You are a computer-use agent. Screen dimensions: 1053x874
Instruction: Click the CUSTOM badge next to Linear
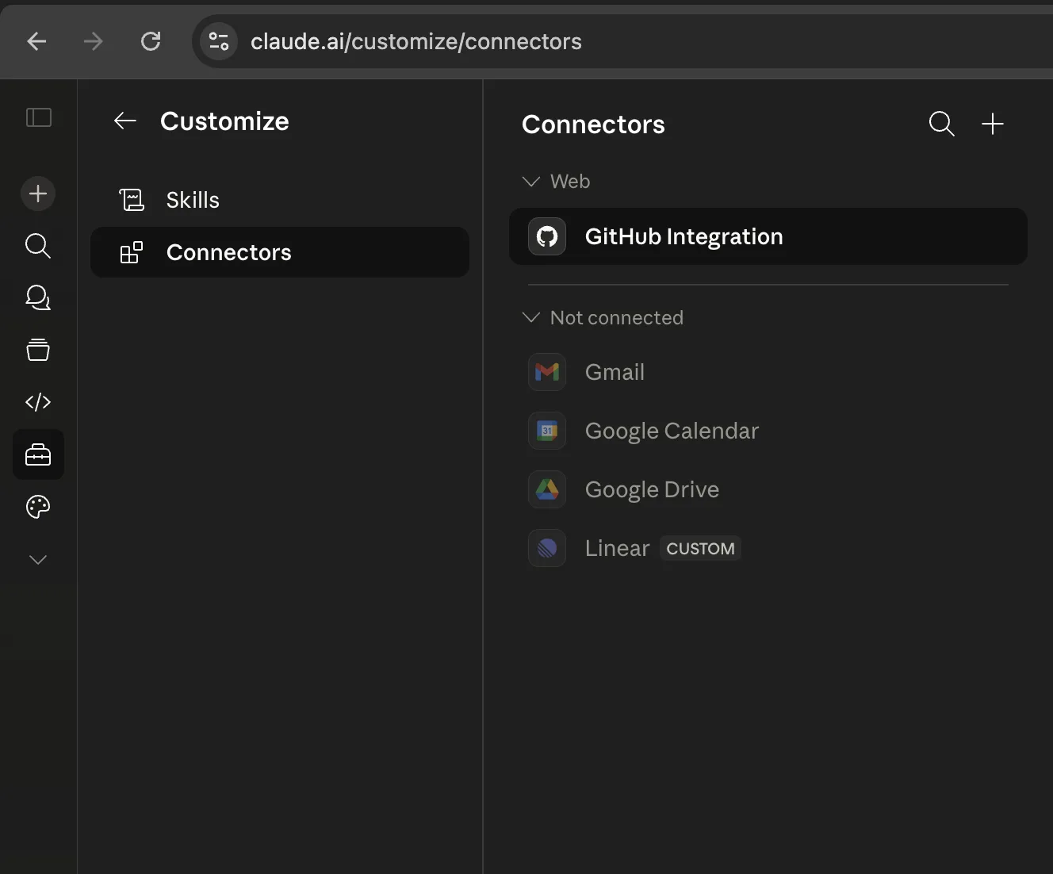pyautogui.click(x=700, y=548)
